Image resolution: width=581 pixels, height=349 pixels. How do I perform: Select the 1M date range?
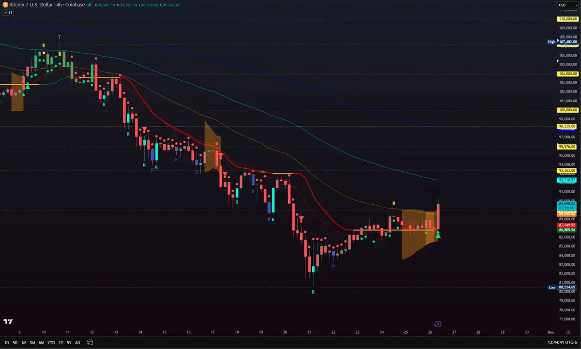(24, 342)
